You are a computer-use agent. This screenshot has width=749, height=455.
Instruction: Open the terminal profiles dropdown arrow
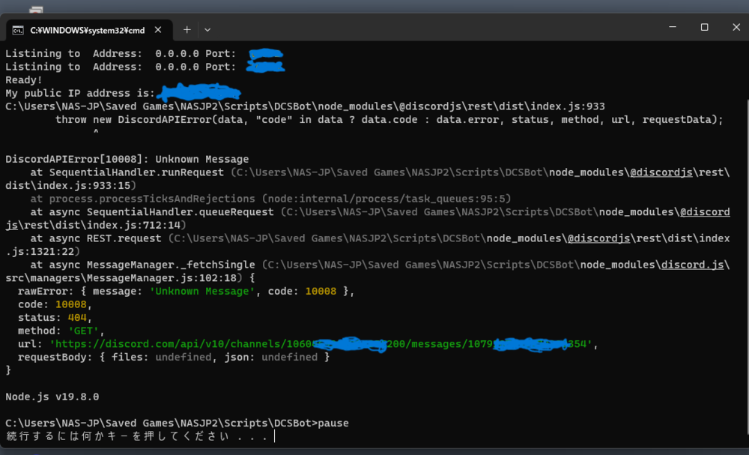click(x=207, y=30)
